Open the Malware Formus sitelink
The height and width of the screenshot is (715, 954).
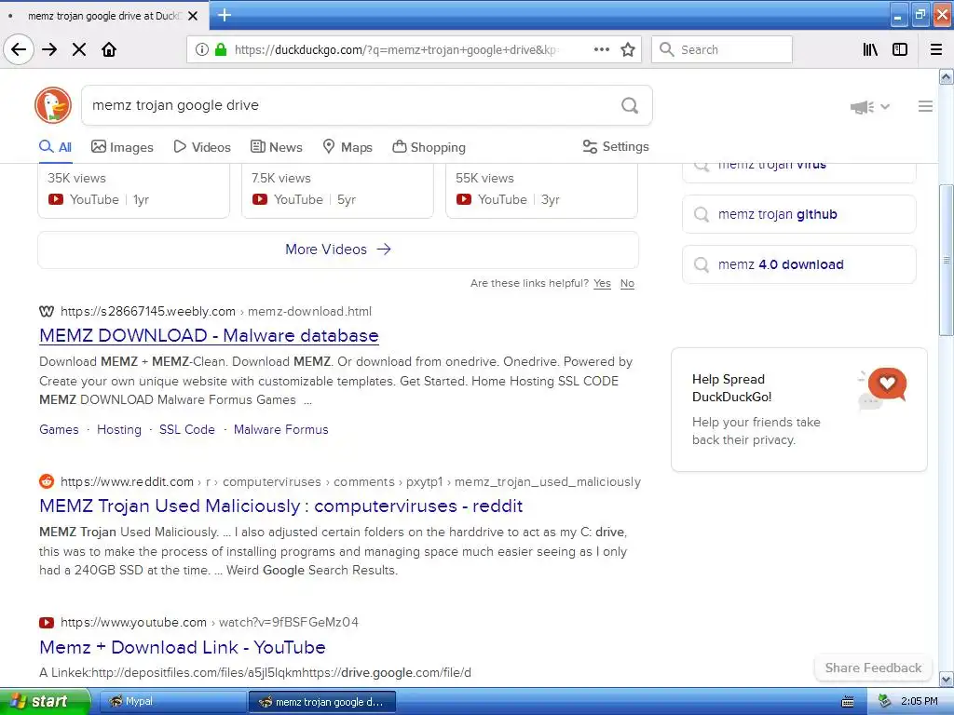point(281,429)
